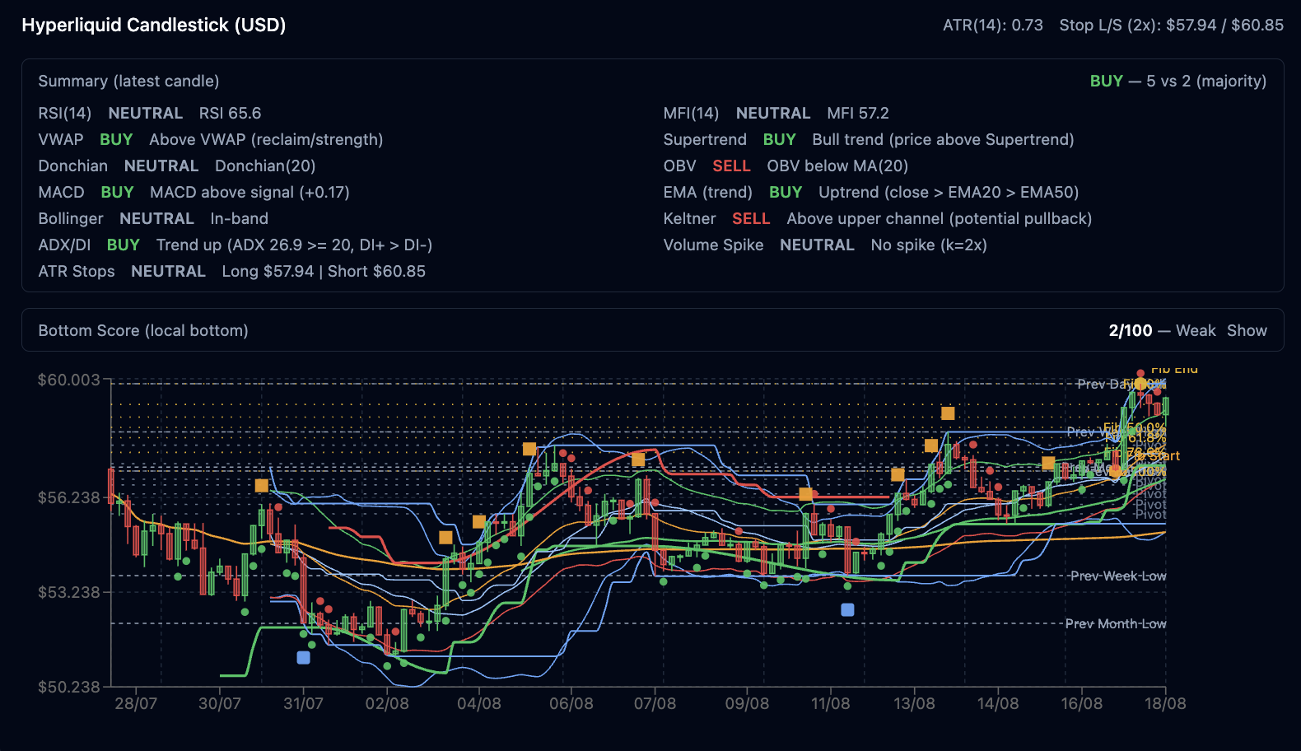Click the $60.003 price axis label
This screenshot has width=1301, height=751.
(69, 380)
